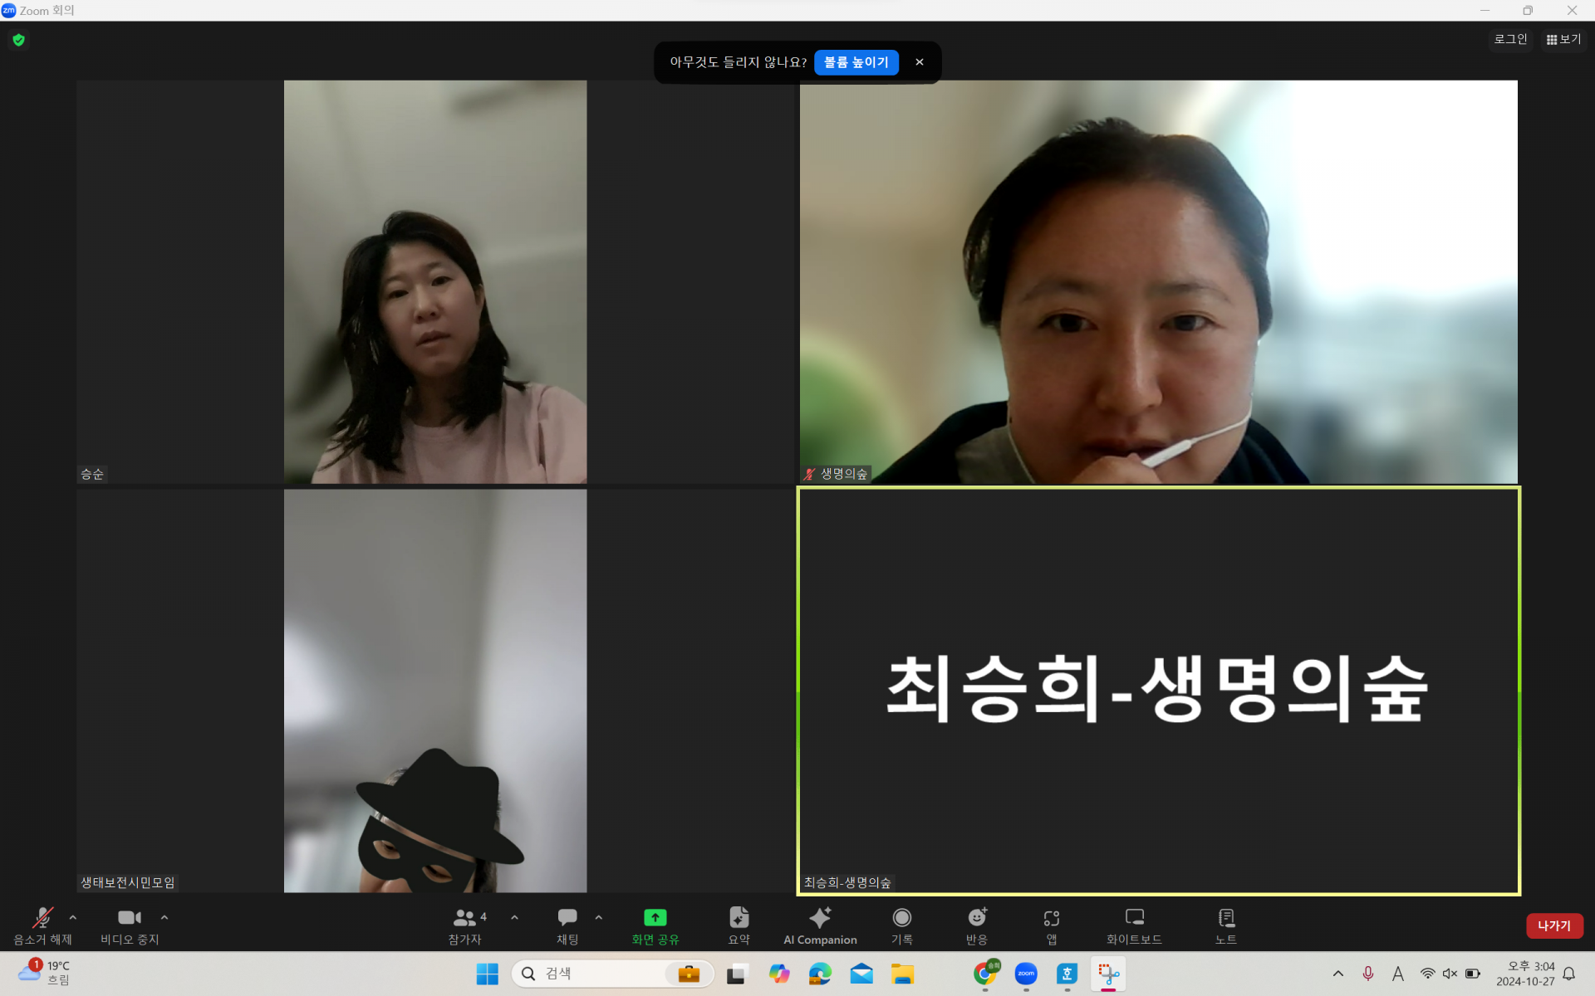Open the 노트 notes tool
The width and height of the screenshot is (1595, 996).
coord(1226,925)
